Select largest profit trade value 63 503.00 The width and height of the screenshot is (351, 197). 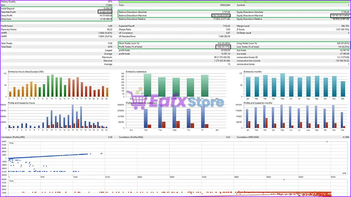226,50
